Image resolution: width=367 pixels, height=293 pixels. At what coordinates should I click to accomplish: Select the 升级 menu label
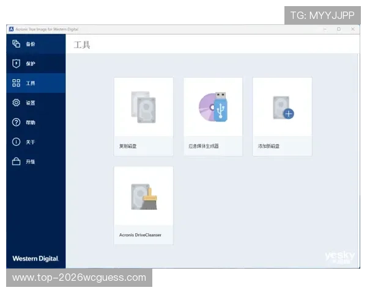click(31, 162)
